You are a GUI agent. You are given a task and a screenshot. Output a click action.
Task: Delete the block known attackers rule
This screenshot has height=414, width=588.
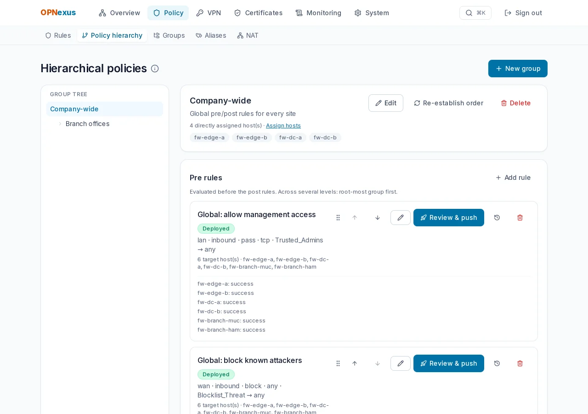click(520, 363)
